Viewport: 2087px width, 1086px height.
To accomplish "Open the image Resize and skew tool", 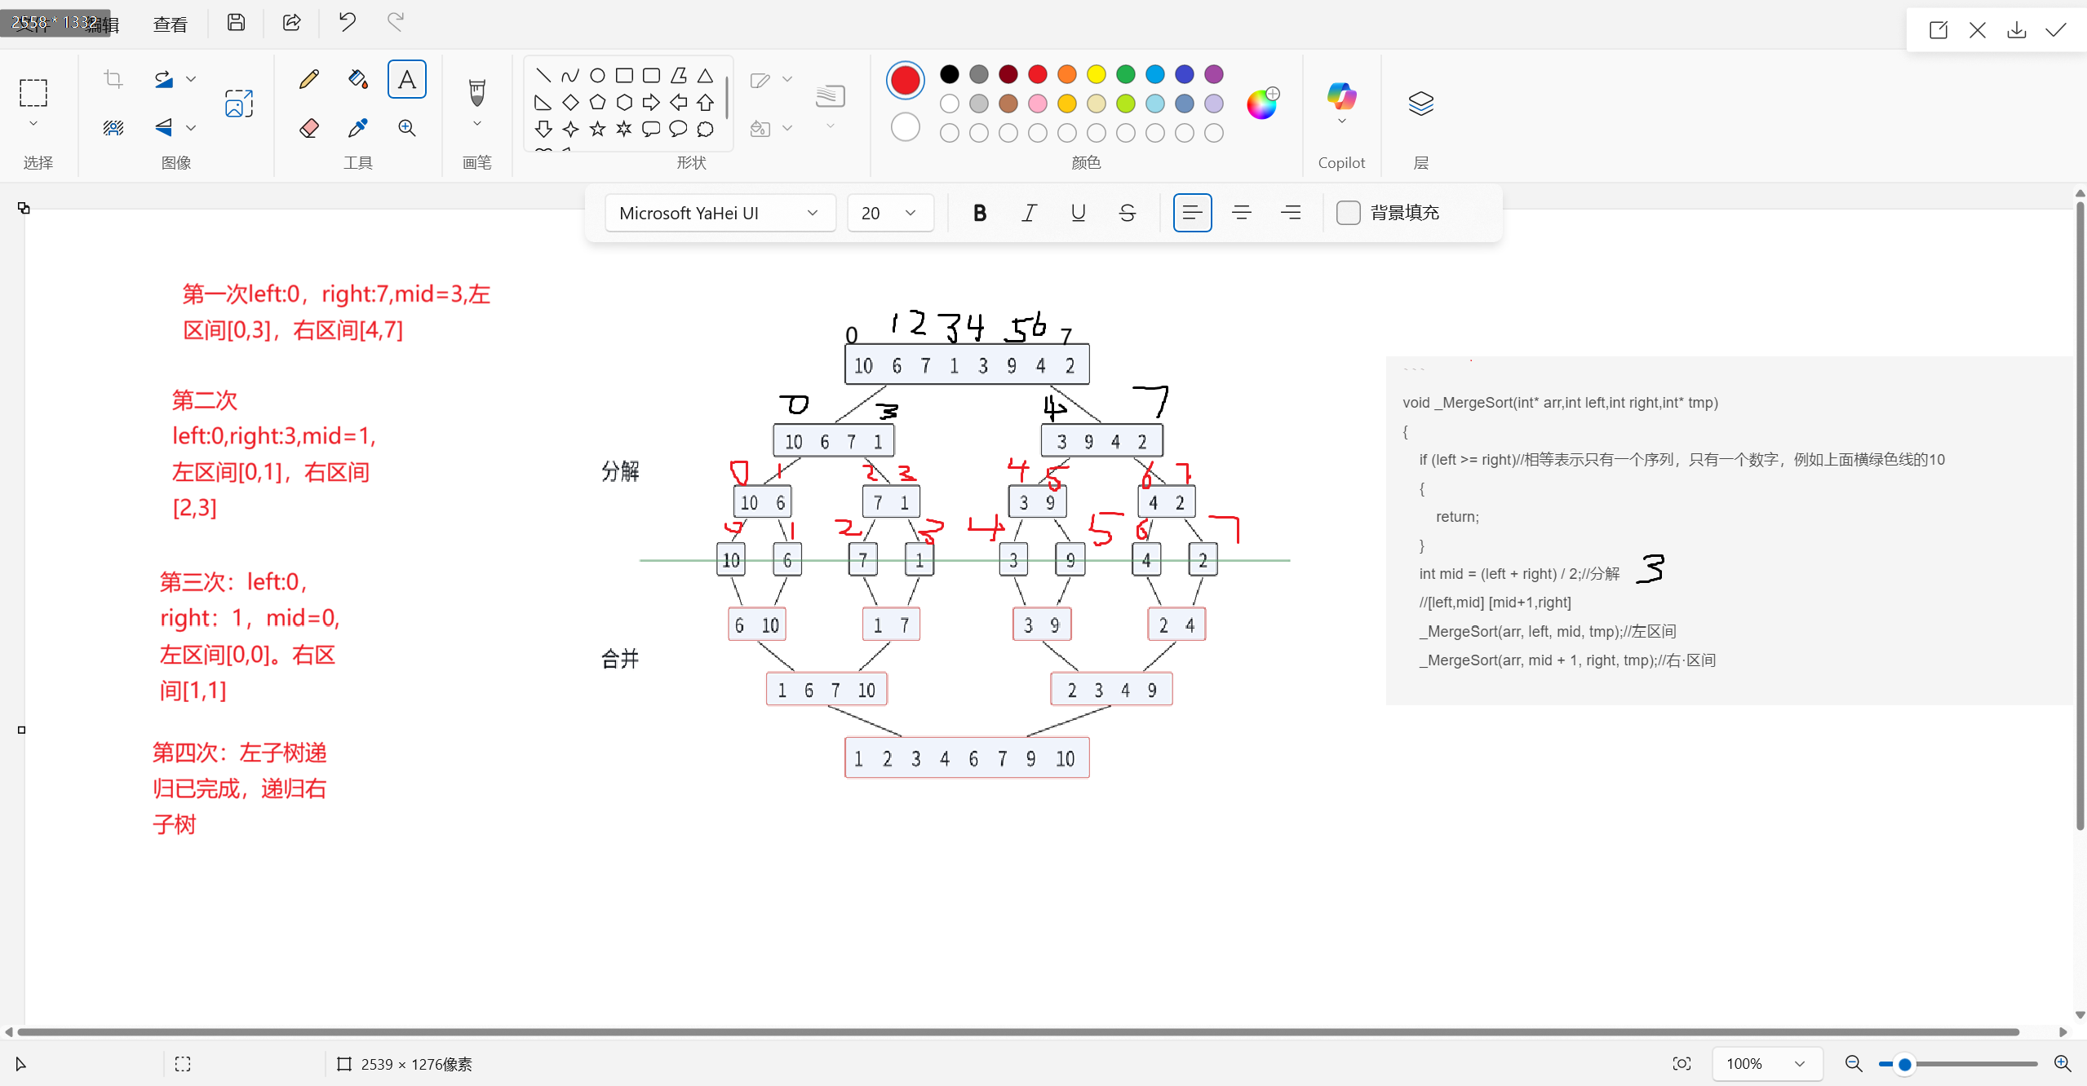I will coord(239,104).
